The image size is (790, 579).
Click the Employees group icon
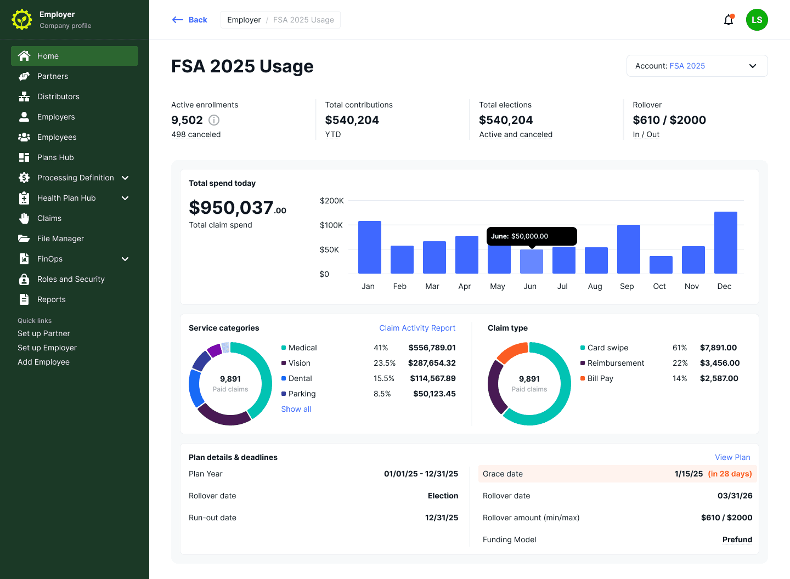pos(24,137)
